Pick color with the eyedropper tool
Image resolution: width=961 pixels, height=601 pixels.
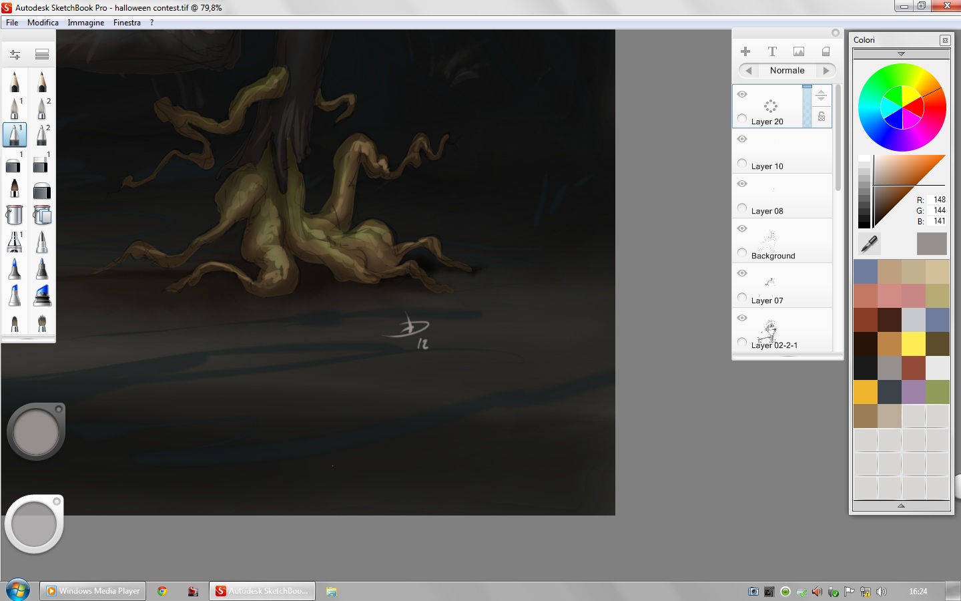pyautogui.click(x=869, y=244)
